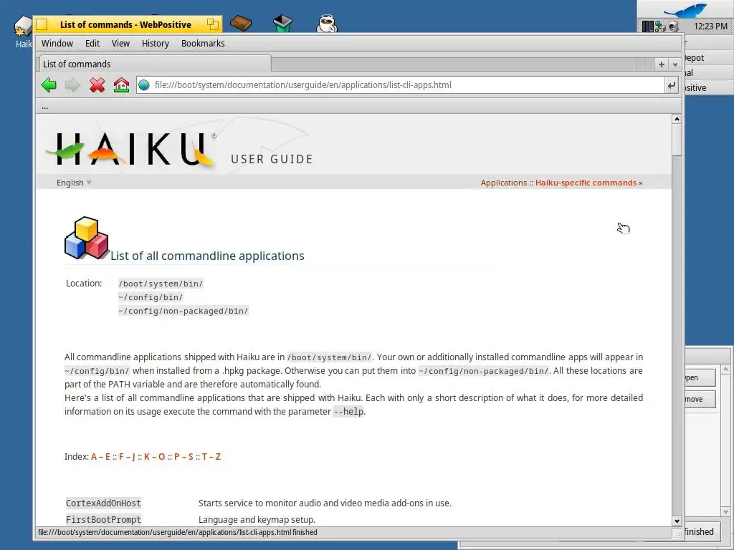Open the brown book desktop icon
The image size is (734, 550).
[x=241, y=23]
